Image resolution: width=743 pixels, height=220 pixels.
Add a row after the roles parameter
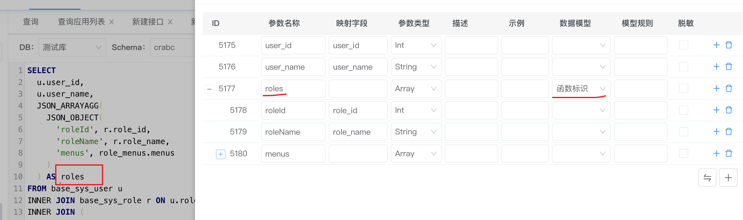click(716, 88)
